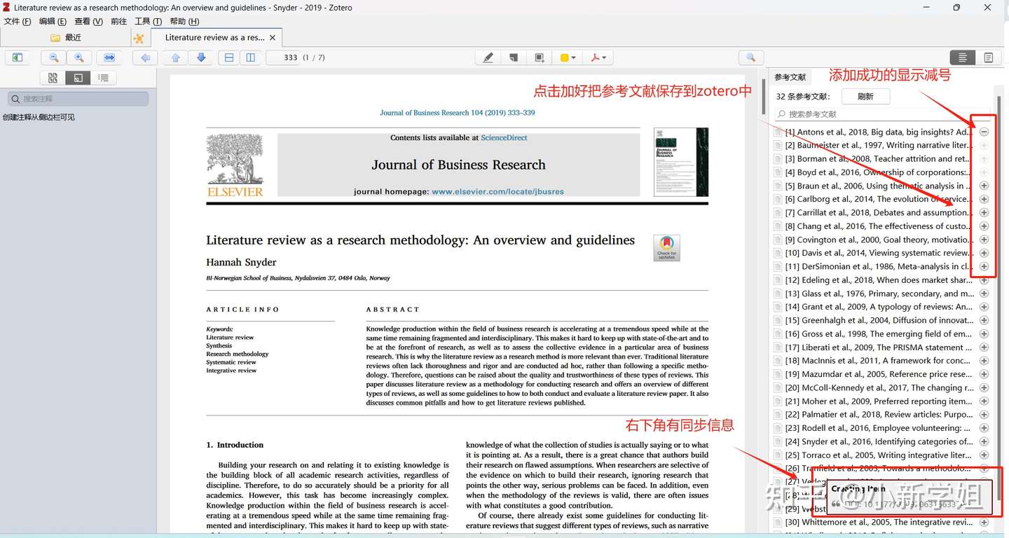
Task: Click the Journal of Business Research citation link
Action: 457,113
